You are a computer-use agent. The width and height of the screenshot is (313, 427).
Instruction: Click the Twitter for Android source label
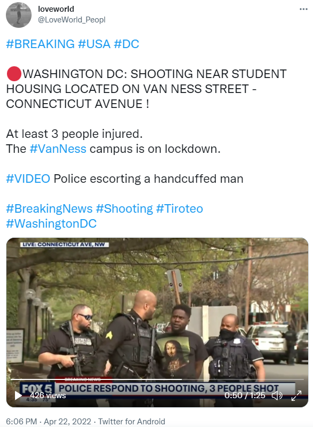[x=132, y=421]
